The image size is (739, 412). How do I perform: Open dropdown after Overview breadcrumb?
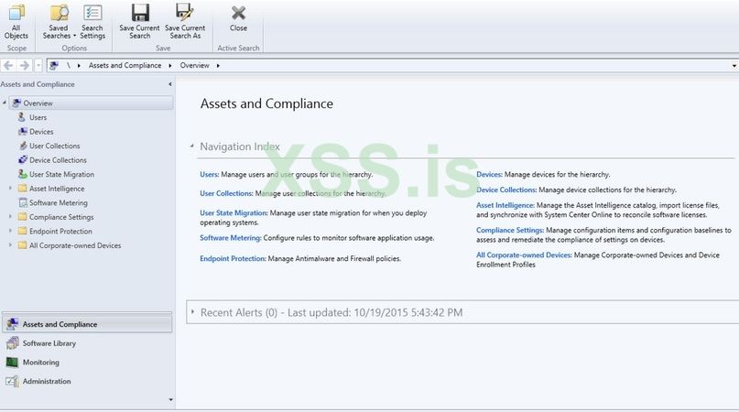[x=218, y=66]
